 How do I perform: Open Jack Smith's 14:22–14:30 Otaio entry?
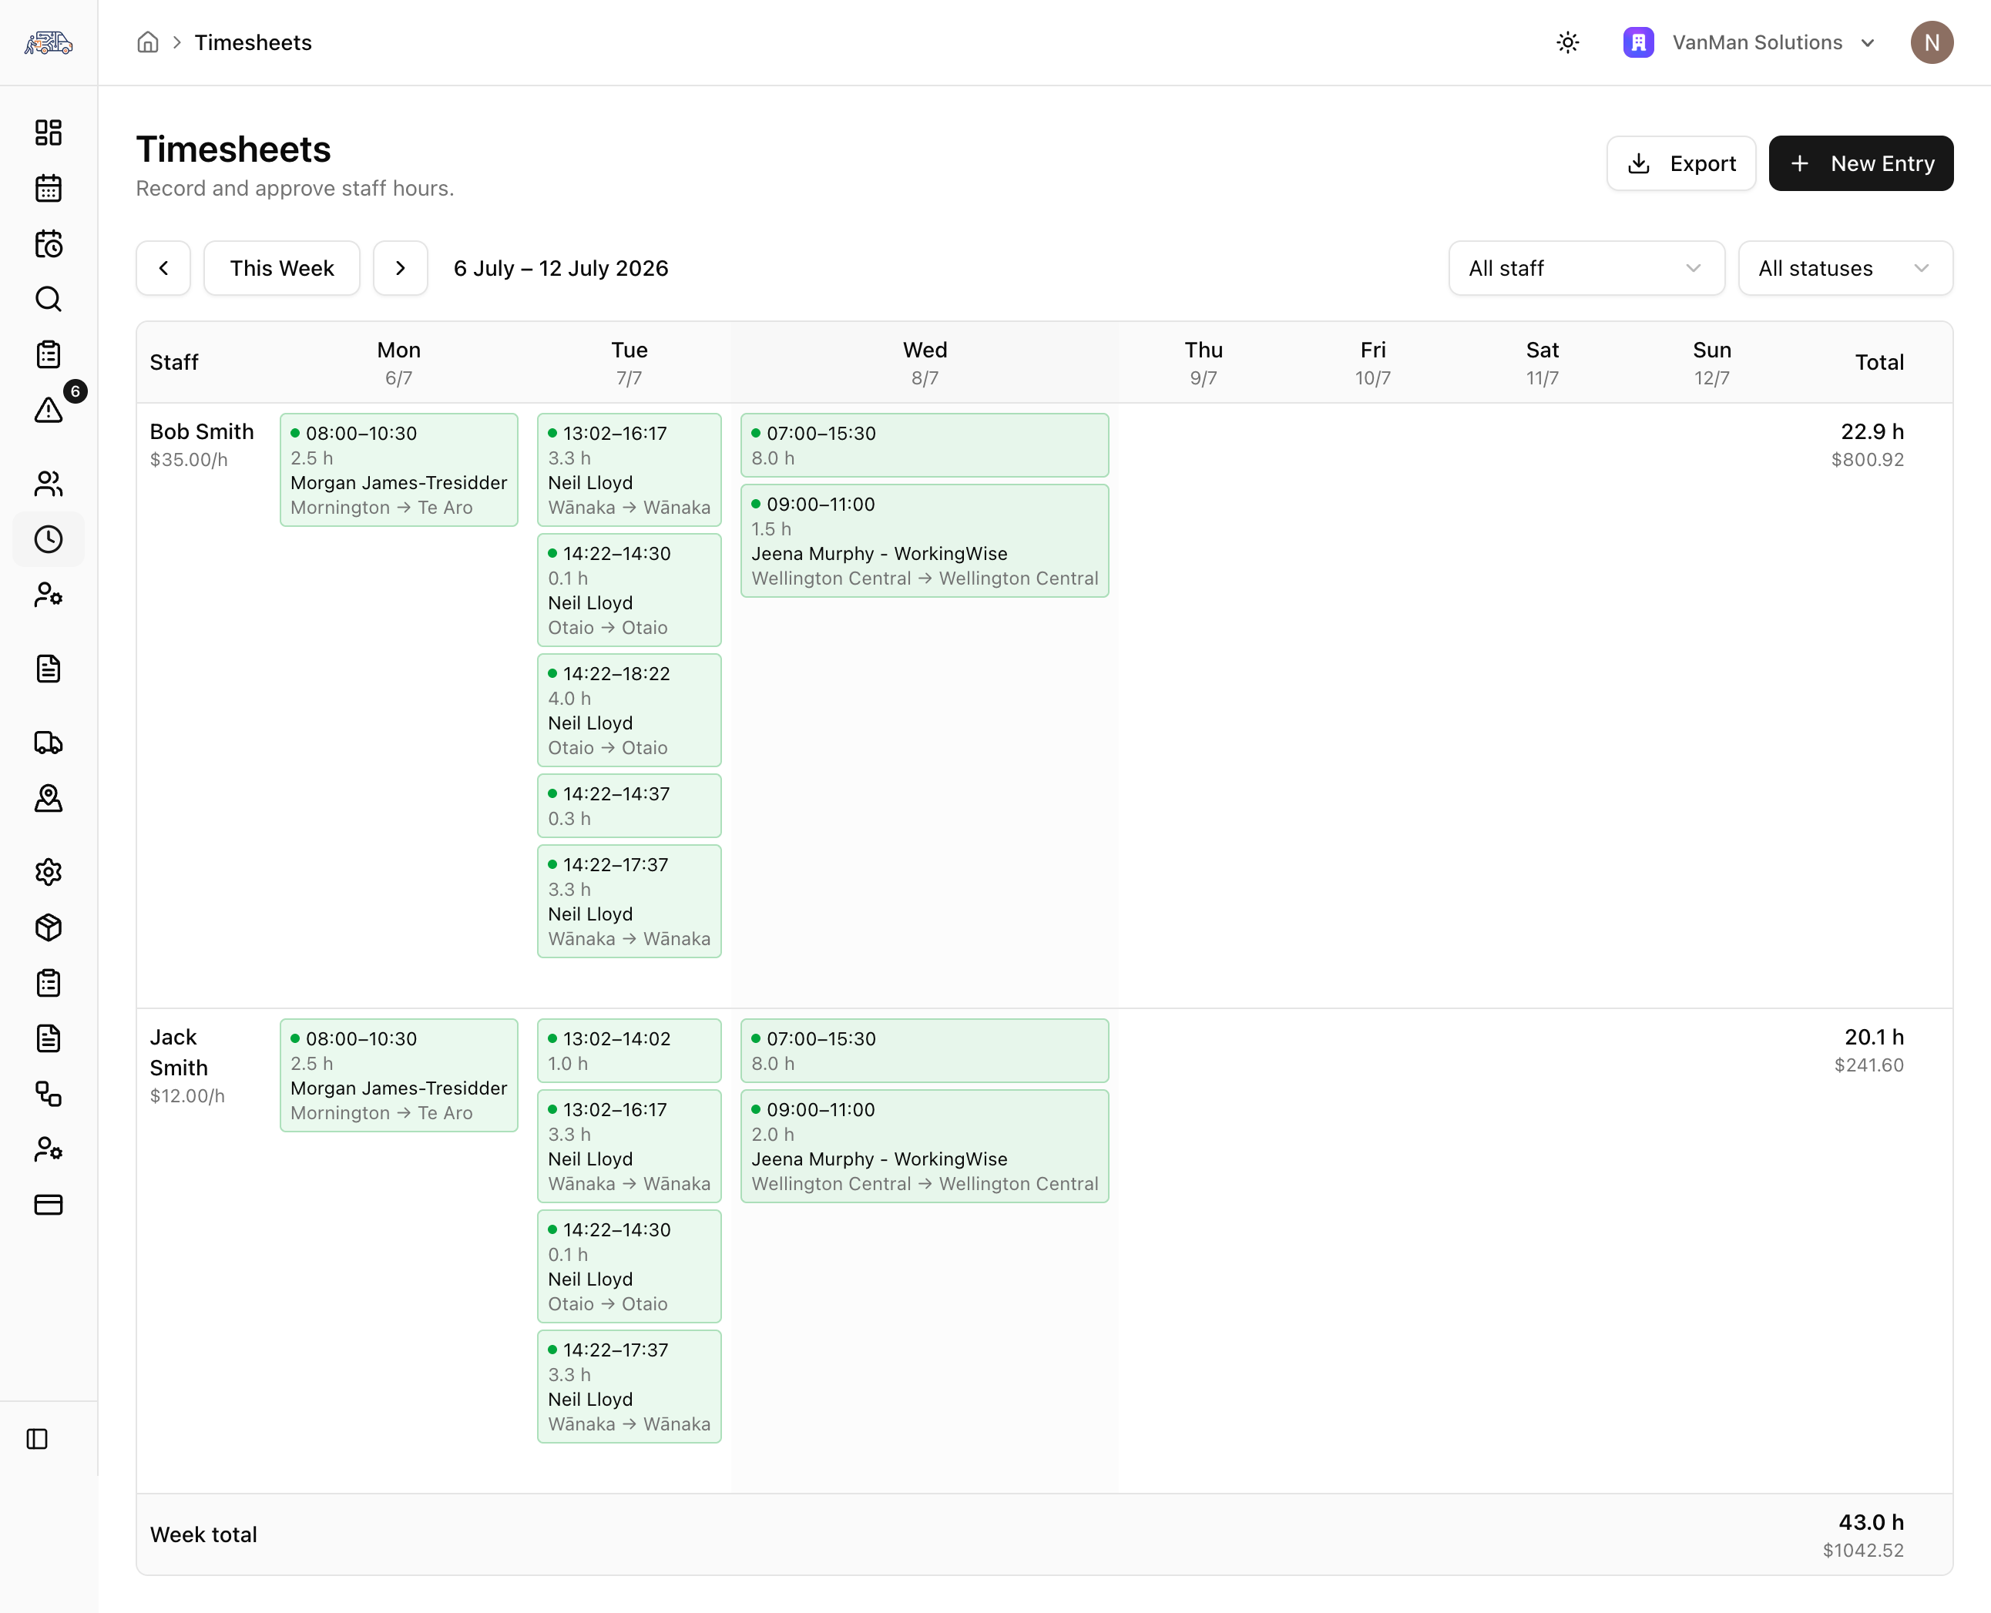[x=630, y=1266]
